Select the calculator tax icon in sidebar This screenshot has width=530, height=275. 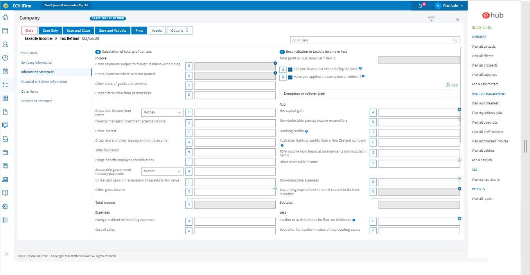click(x=5, y=84)
